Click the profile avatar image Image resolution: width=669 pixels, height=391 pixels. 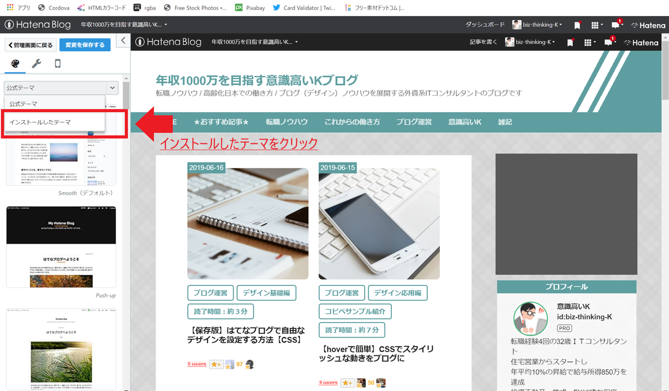pos(530,319)
